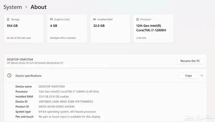
Task: Click the Device specifications info icon
Action: point(9,76)
